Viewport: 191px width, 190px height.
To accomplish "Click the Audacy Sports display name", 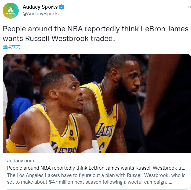I will coord(40,7).
